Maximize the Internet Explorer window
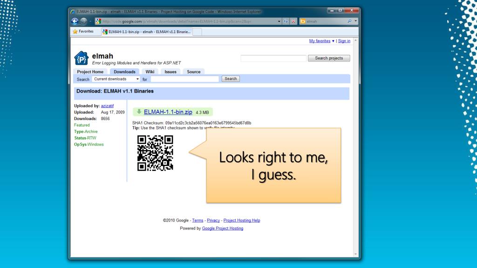This screenshot has width=477, height=268. (x=340, y=10)
